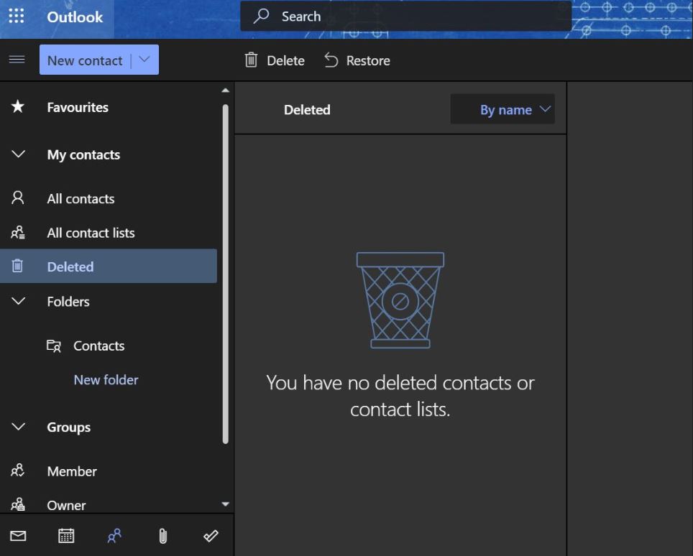Click into the Search field
This screenshot has height=556, width=693.
pyautogui.click(x=405, y=17)
